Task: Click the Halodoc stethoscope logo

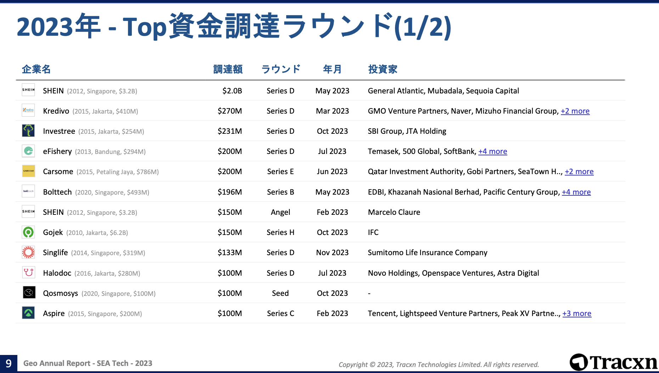Action: 28,272
